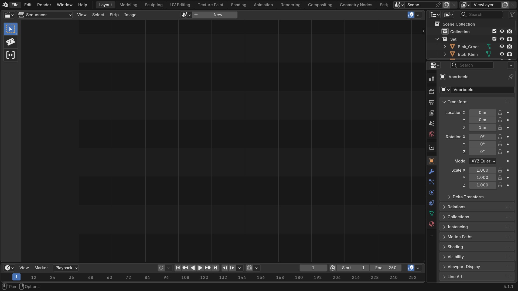
Task: Expand the Blok_Groot tree item
Action: (x=445, y=47)
